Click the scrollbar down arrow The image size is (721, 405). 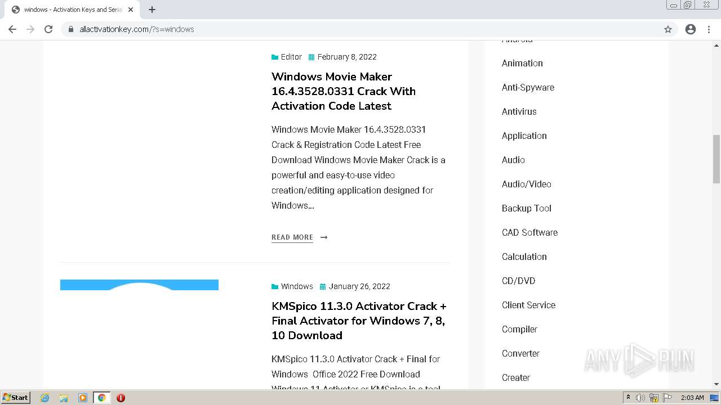716,384
